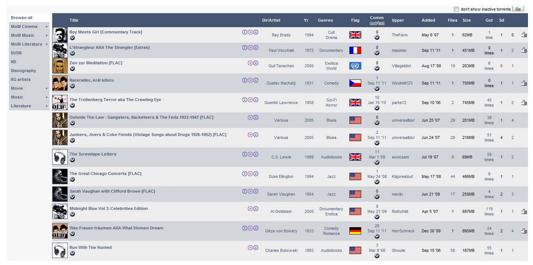Expand details arrow under The Great Chicago Concerts
This screenshot has height=265, width=533.
[x=72, y=179]
